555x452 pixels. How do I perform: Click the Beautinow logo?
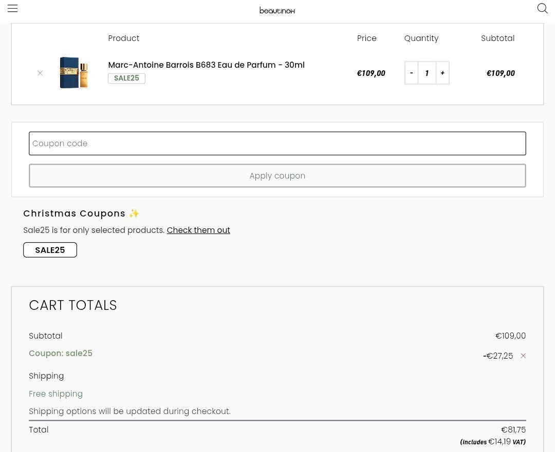(277, 10)
